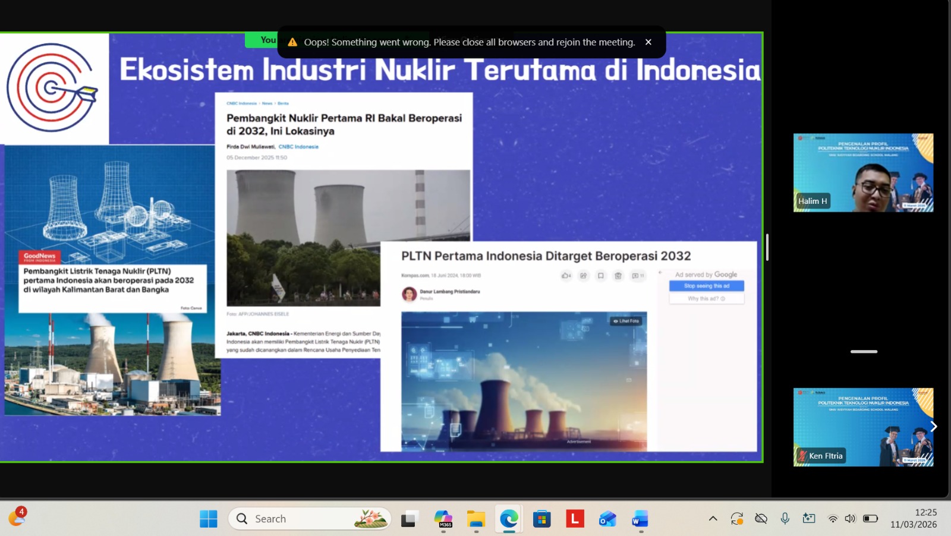This screenshot has width=951, height=536.
Task: Dismiss the 'Oops! Something went wrong' banner
Action: [648, 42]
